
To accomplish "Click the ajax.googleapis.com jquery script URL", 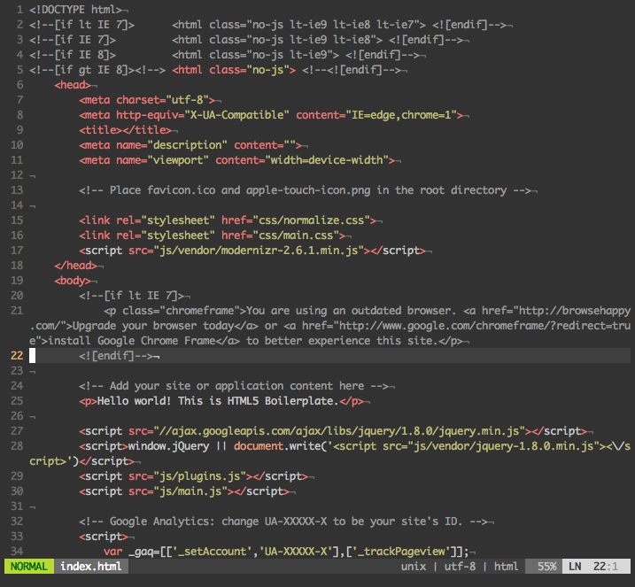I will pos(339,431).
